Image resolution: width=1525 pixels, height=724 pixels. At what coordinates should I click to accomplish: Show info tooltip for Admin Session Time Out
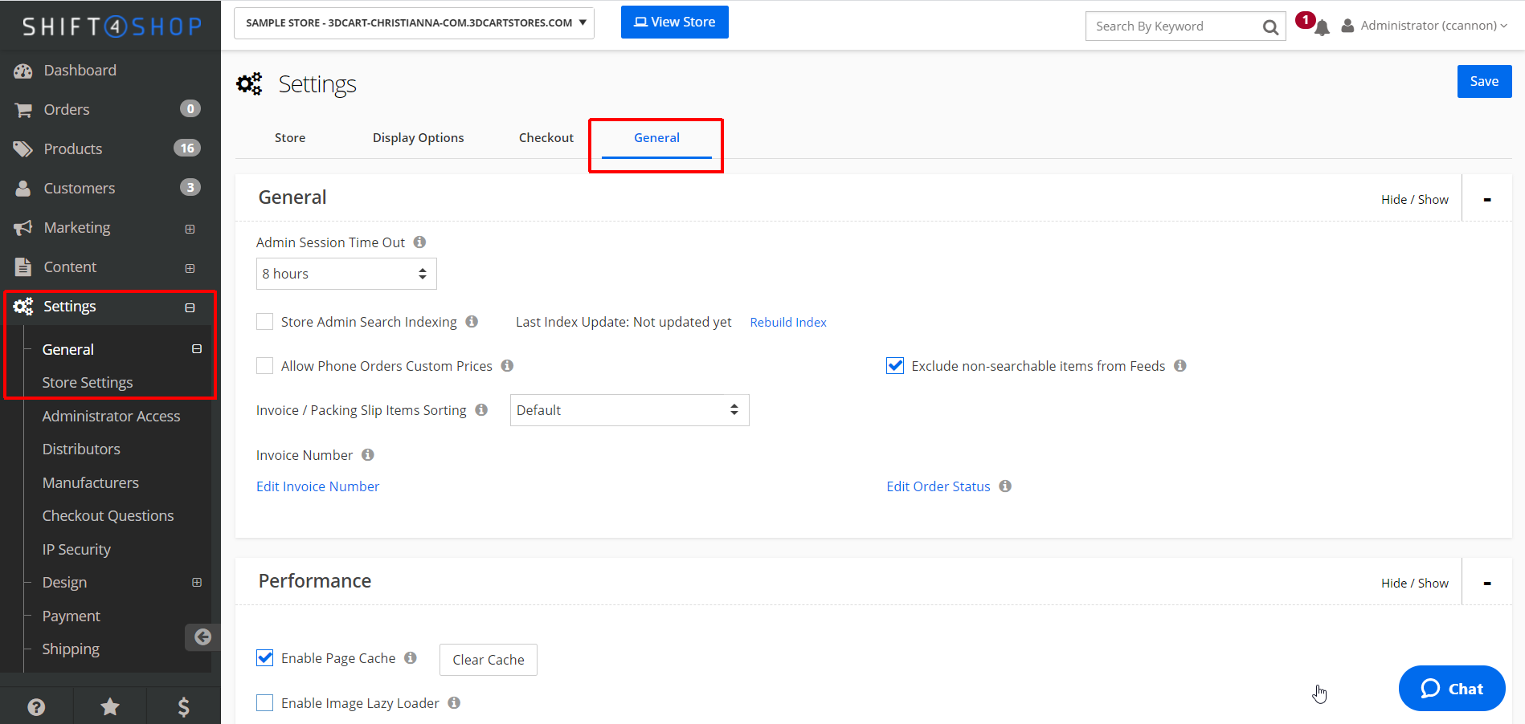click(x=419, y=242)
